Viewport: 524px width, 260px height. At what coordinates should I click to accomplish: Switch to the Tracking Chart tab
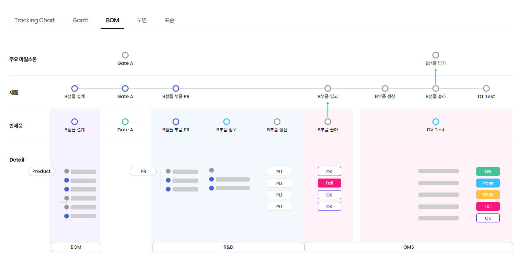34,20
